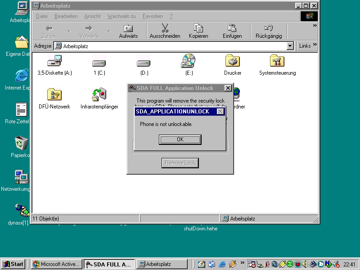Click the 'shutDown.hehe' desktop label
Viewport: 360px width, 270px height.
coord(200,229)
